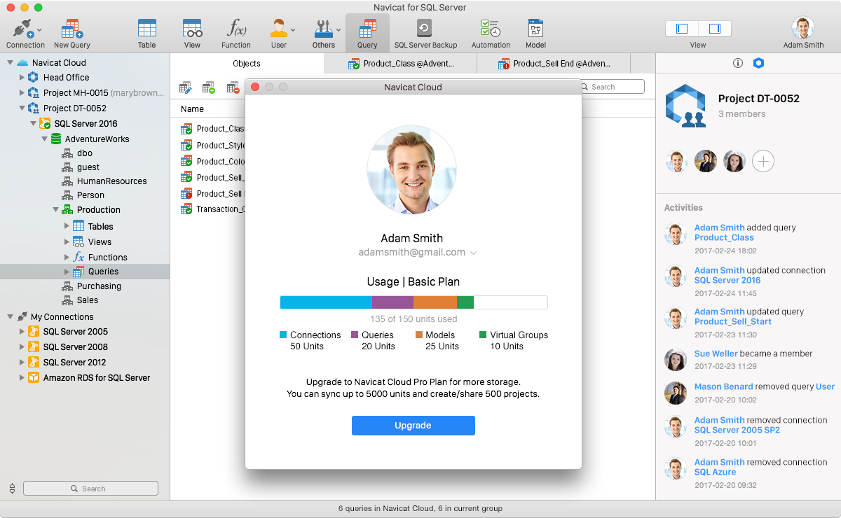Toggle right pane in View control
The height and width of the screenshot is (518, 841).
[x=715, y=29]
